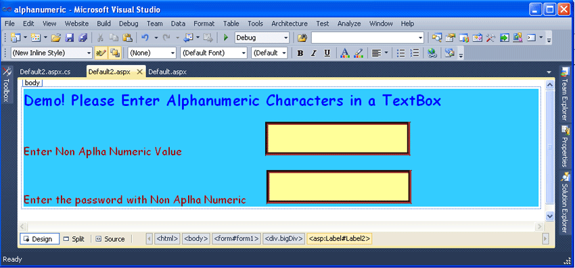Expand the Undo history dropdown arrow

[x=156, y=37]
